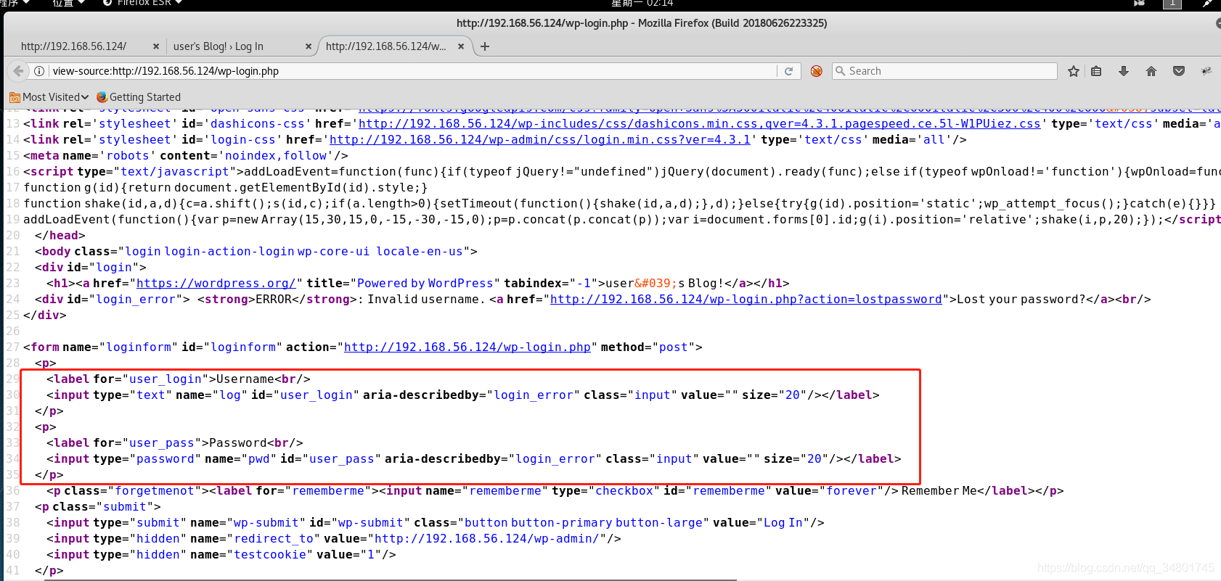The image size is (1221, 581).
Task: Click the 'Invalid username' error text
Action: click(422, 300)
